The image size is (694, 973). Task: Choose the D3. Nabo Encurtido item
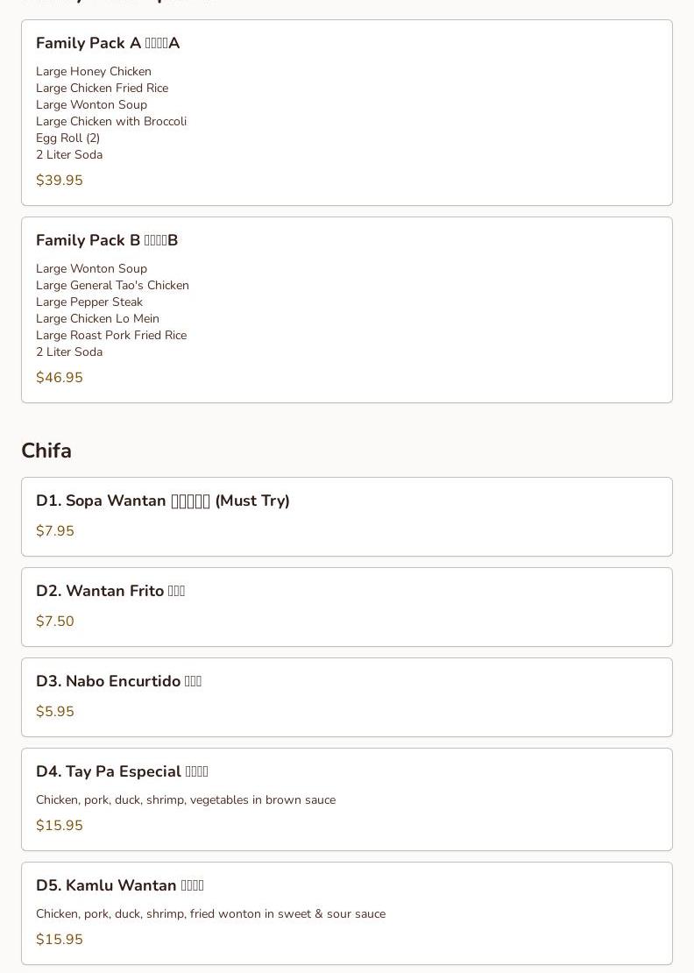pyautogui.click(x=347, y=698)
